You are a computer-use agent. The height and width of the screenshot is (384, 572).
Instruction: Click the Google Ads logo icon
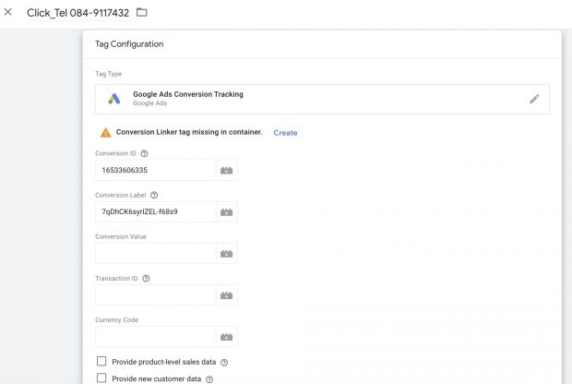click(114, 99)
